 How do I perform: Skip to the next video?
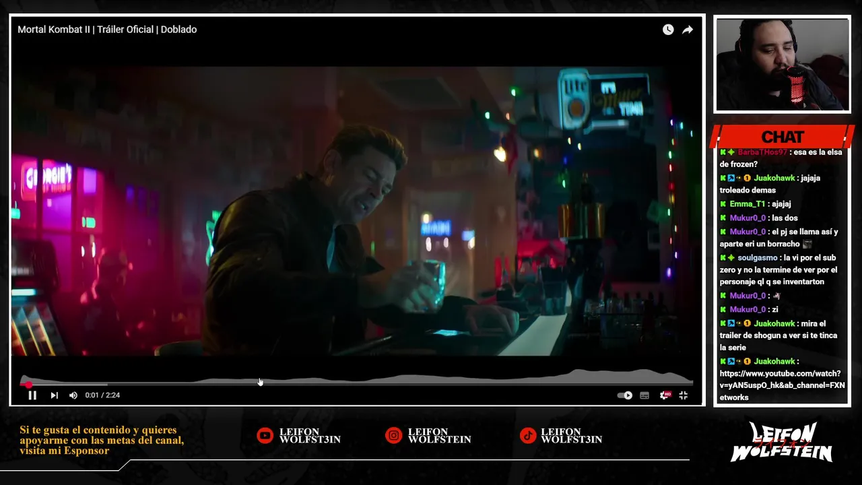54,395
